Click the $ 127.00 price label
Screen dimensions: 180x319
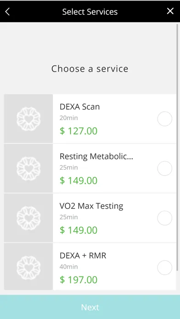[79, 131]
